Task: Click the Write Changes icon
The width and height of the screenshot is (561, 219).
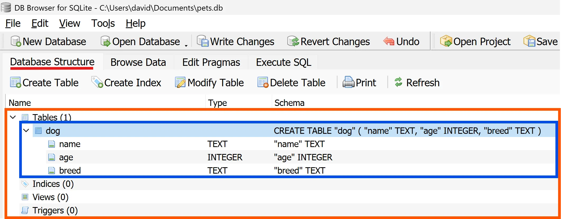Action: point(202,41)
